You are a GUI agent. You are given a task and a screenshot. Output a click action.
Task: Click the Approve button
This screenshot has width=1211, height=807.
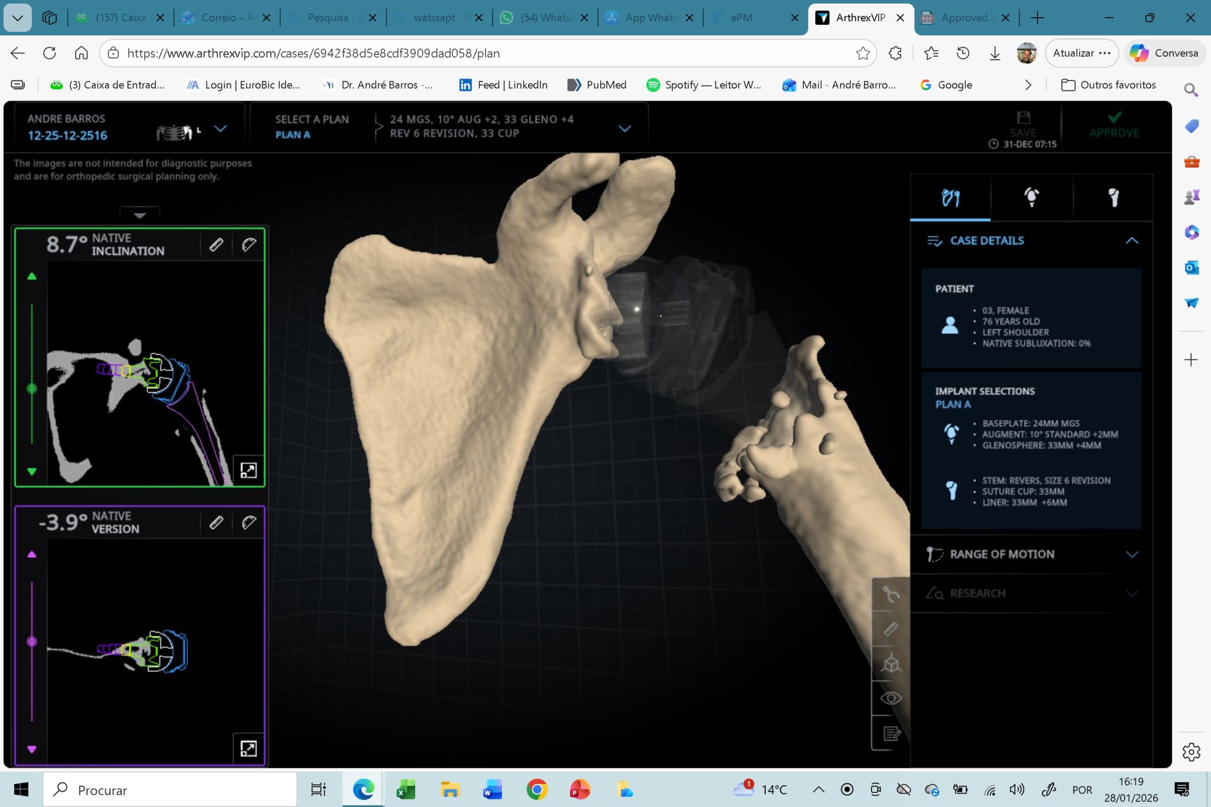pos(1114,125)
